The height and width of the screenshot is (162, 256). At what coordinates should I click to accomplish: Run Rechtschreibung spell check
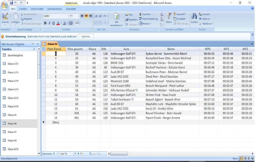coord(148,19)
